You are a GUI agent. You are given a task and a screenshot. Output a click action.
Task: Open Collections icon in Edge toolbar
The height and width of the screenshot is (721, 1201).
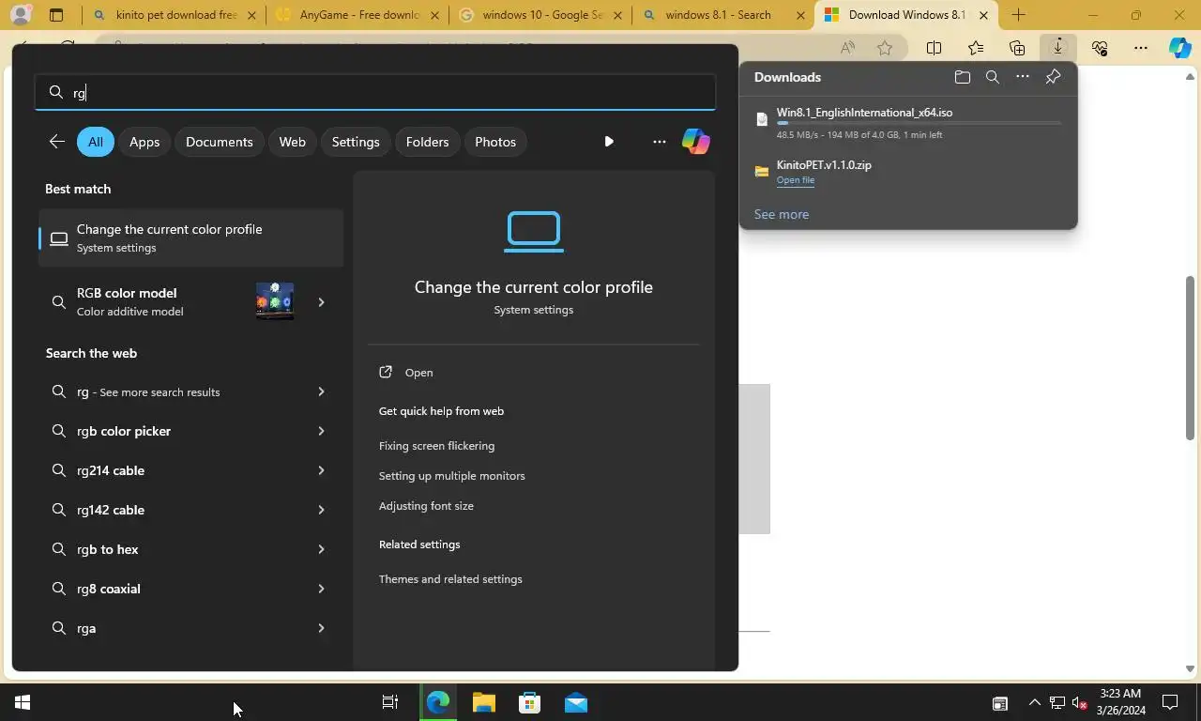(x=1017, y=47)
